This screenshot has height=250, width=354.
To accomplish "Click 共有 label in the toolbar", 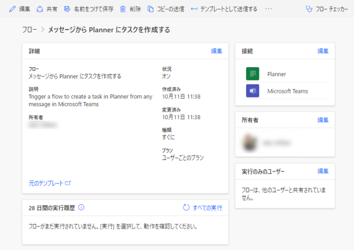I will click(x=52, y=9).
